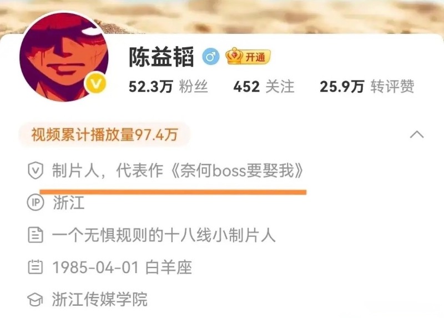
Task: Open the 制片人 代表作 certification description
Action: pyautogui.click(x=178, y=171)
